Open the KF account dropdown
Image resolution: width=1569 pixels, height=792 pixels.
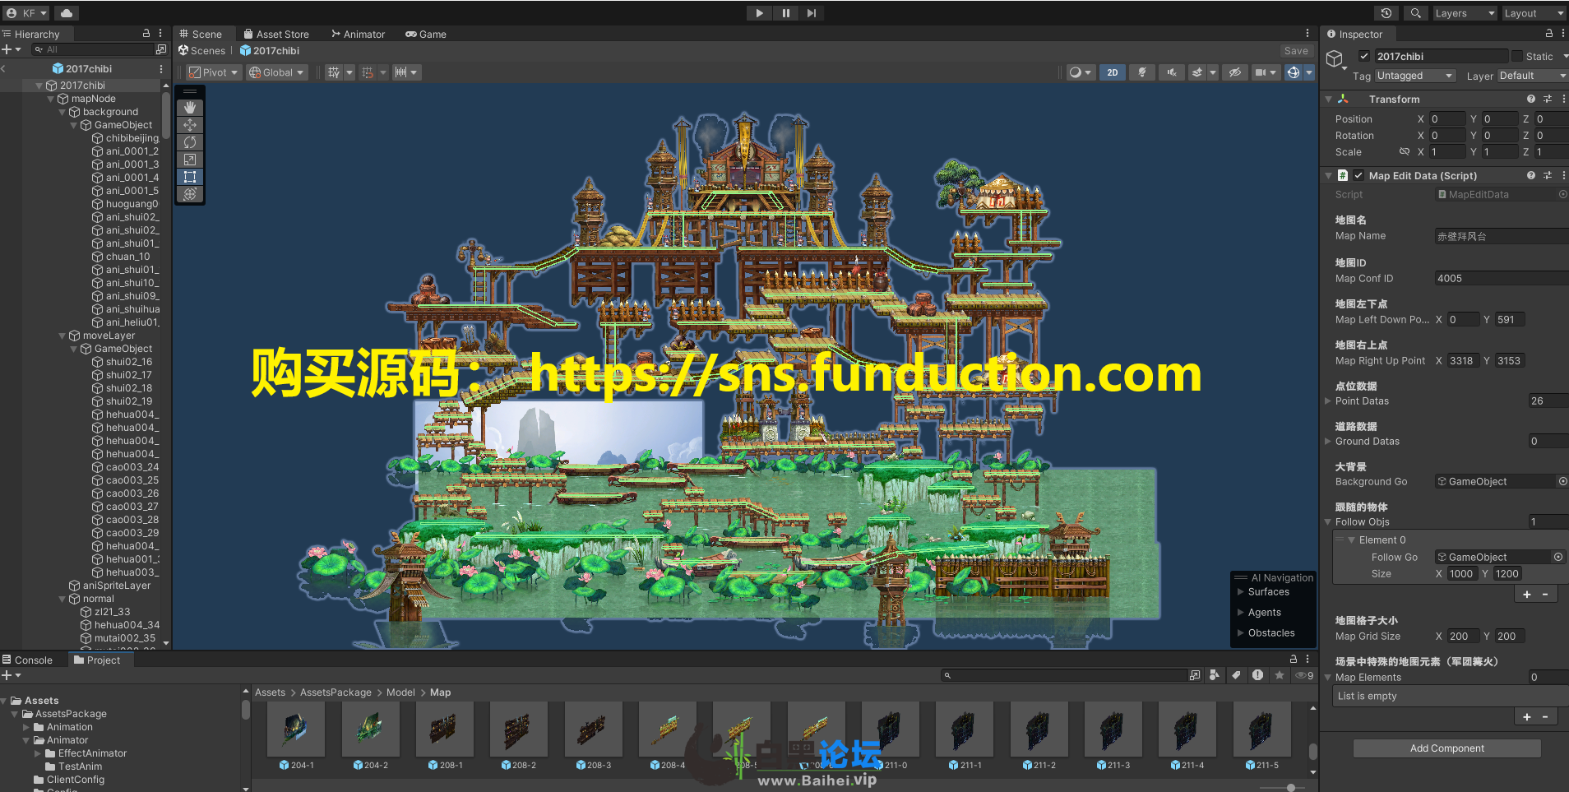26,13
